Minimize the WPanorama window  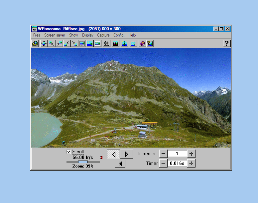[216, 29]
